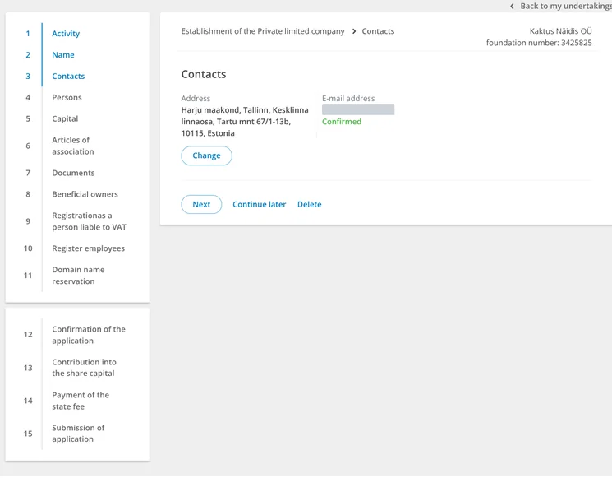Open Registration as person liable to VAT
Screen dimensions: 612x478
[x=89, y=221]
